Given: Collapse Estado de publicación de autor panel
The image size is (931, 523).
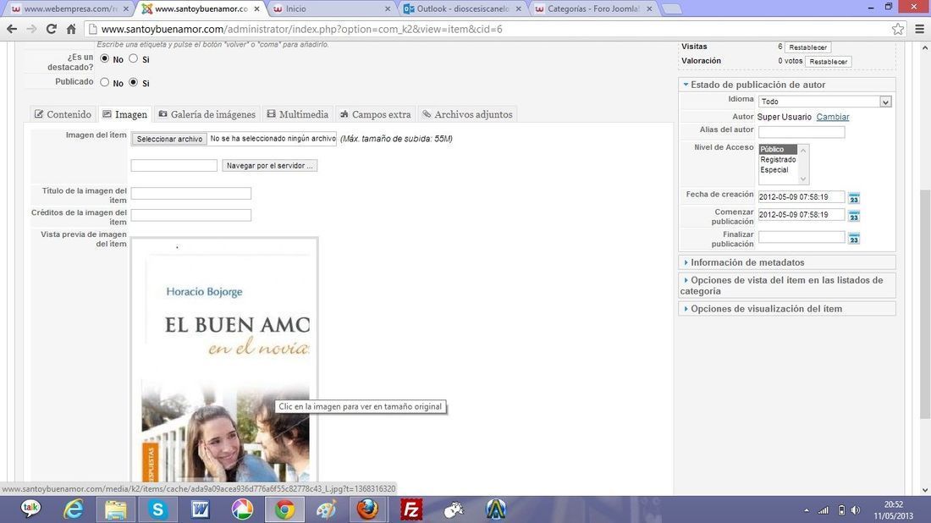Looking at the screenshot, I should [x=787, y=85].
